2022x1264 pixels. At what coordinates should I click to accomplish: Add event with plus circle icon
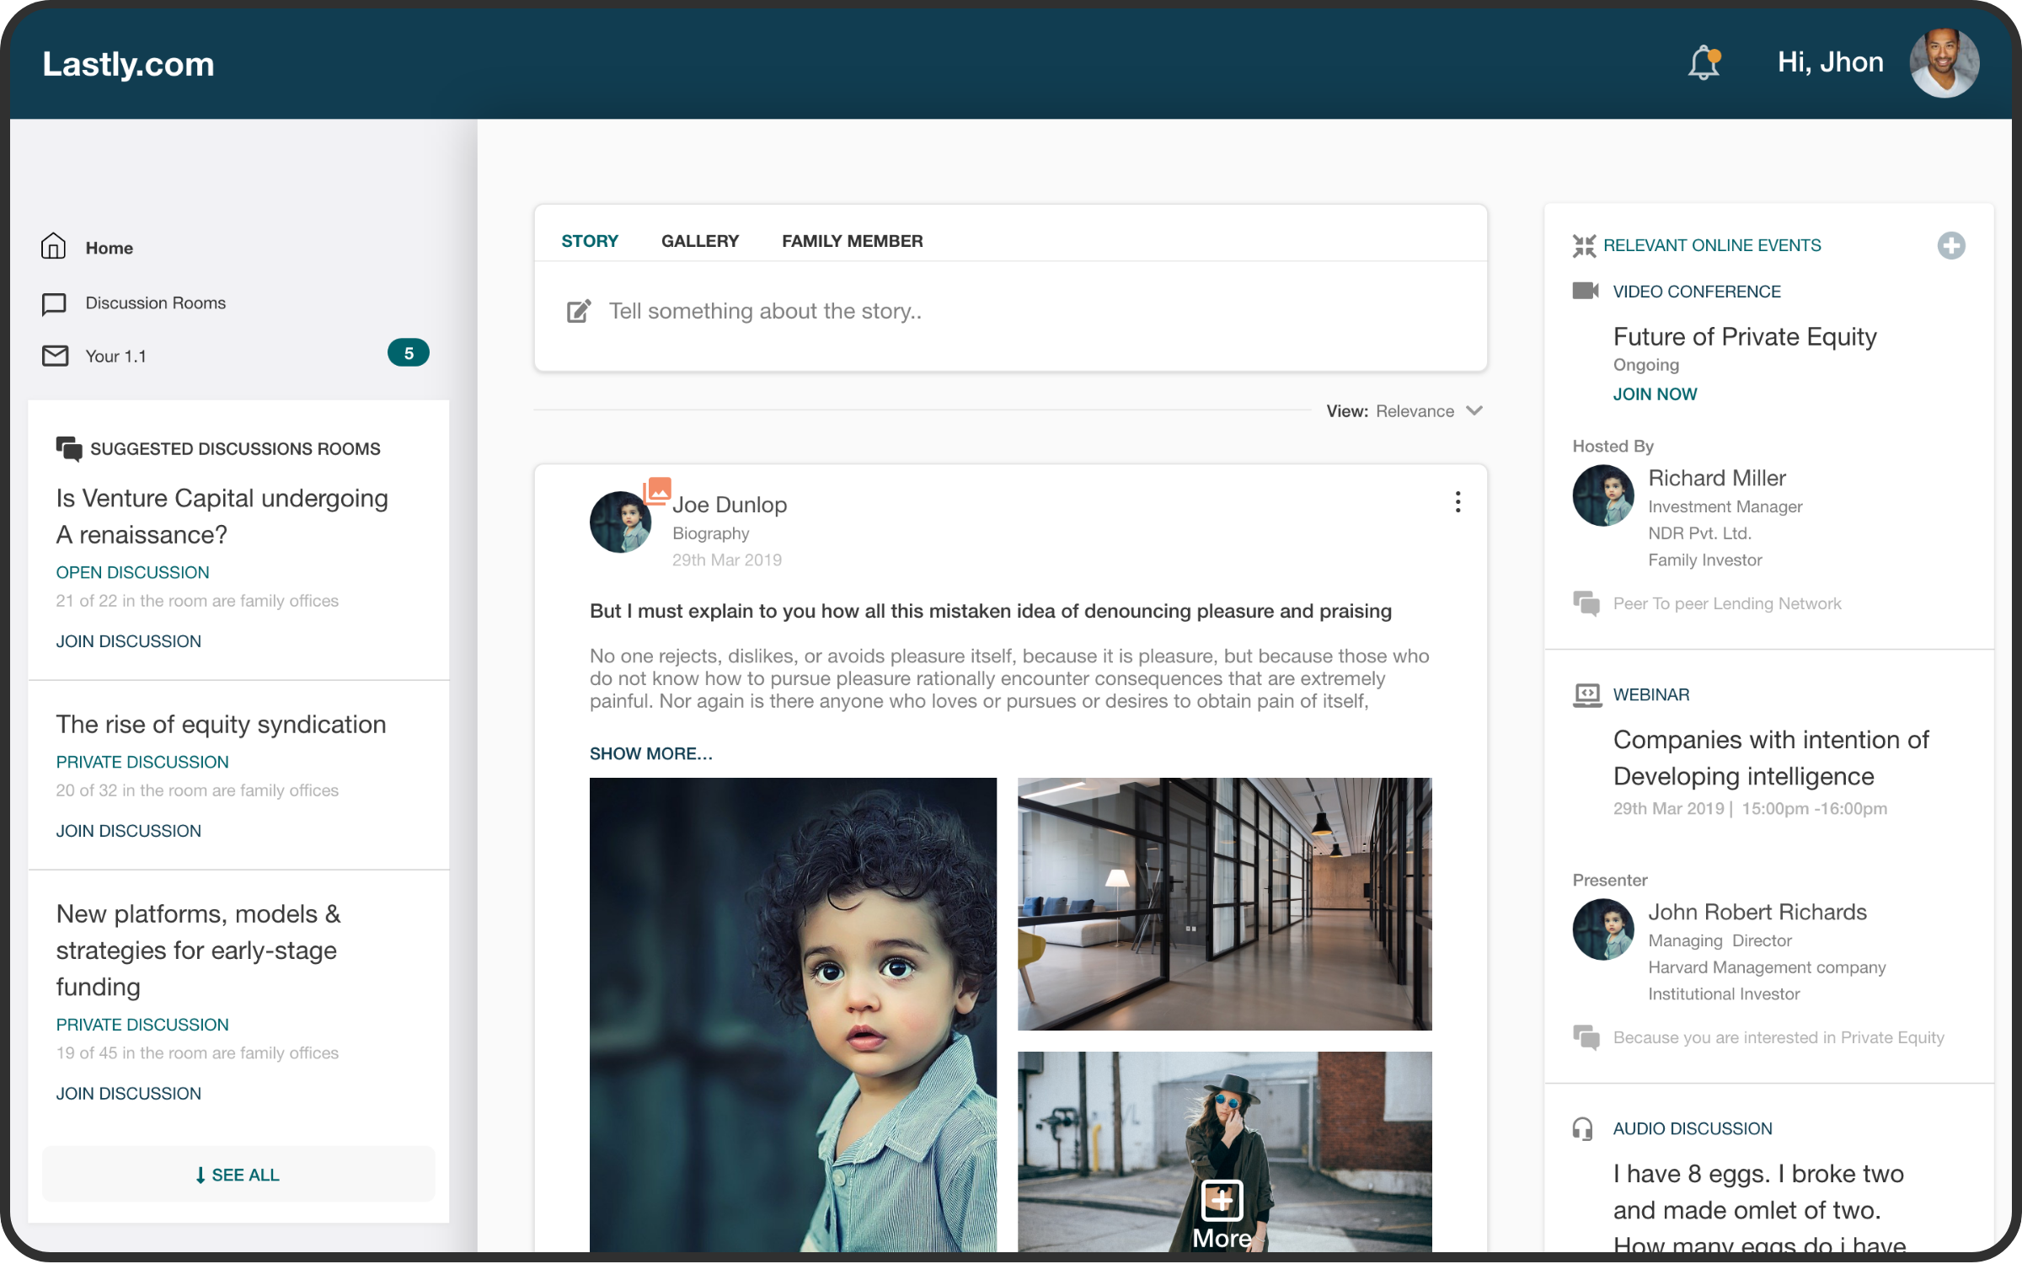[x=1950, y=245]
